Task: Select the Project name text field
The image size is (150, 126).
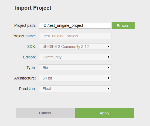Action: tap(75, 36)
